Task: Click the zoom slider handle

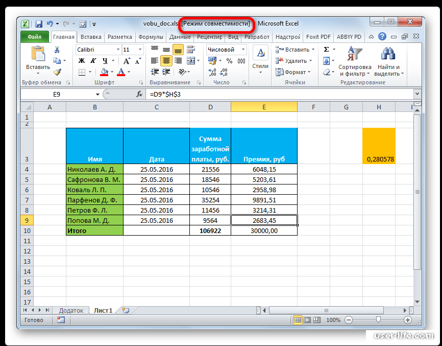Action: tap(378, 319)
